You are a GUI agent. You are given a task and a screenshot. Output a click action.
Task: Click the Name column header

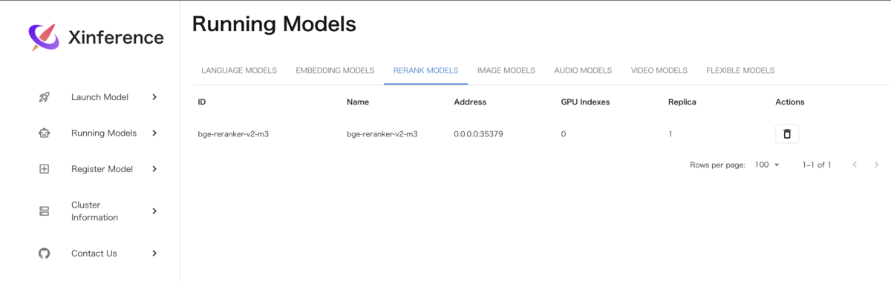[358, 102]
